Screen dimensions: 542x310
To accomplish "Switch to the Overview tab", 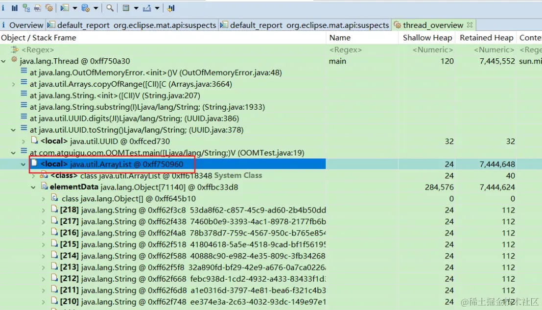I will (23, 25).
